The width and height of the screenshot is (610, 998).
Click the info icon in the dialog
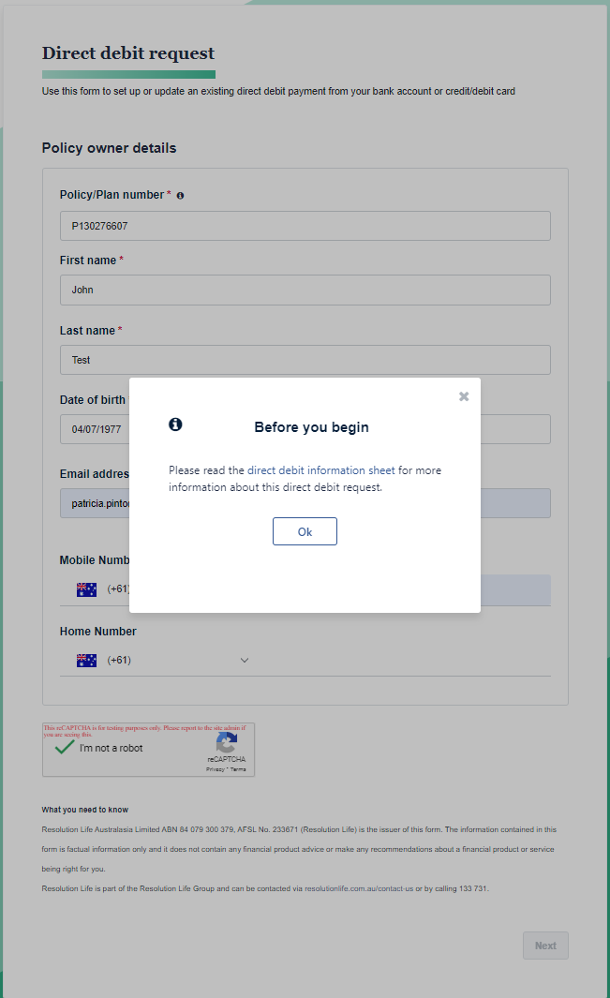click(x=175, y=425)
